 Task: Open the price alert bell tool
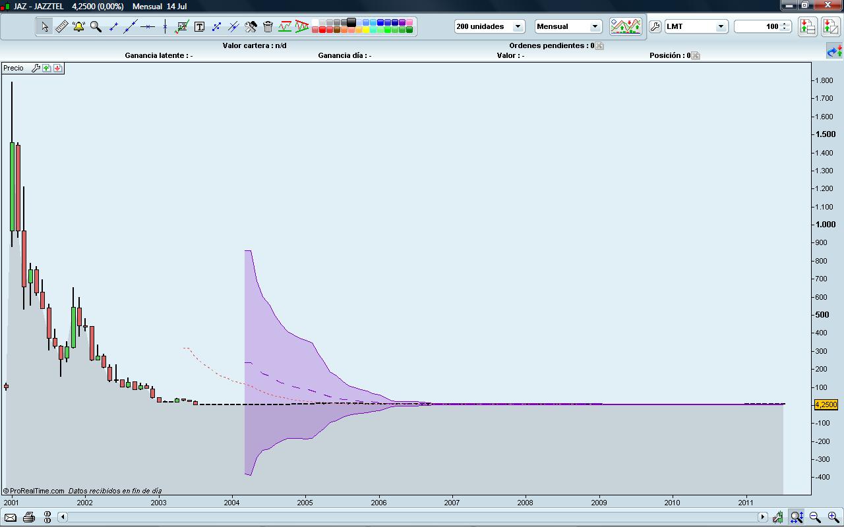coord(78,26)
